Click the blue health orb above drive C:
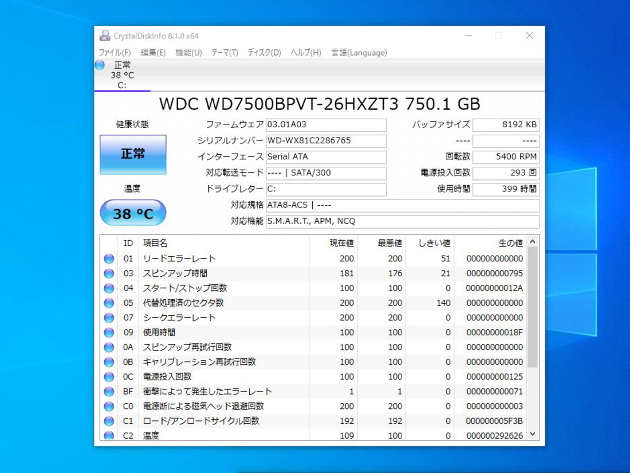 pos(100,65)
